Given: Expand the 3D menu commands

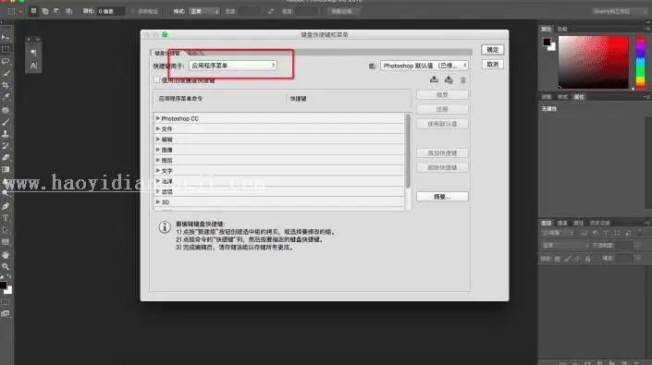Looking at the screenshot, I should [x=158, y=201].
